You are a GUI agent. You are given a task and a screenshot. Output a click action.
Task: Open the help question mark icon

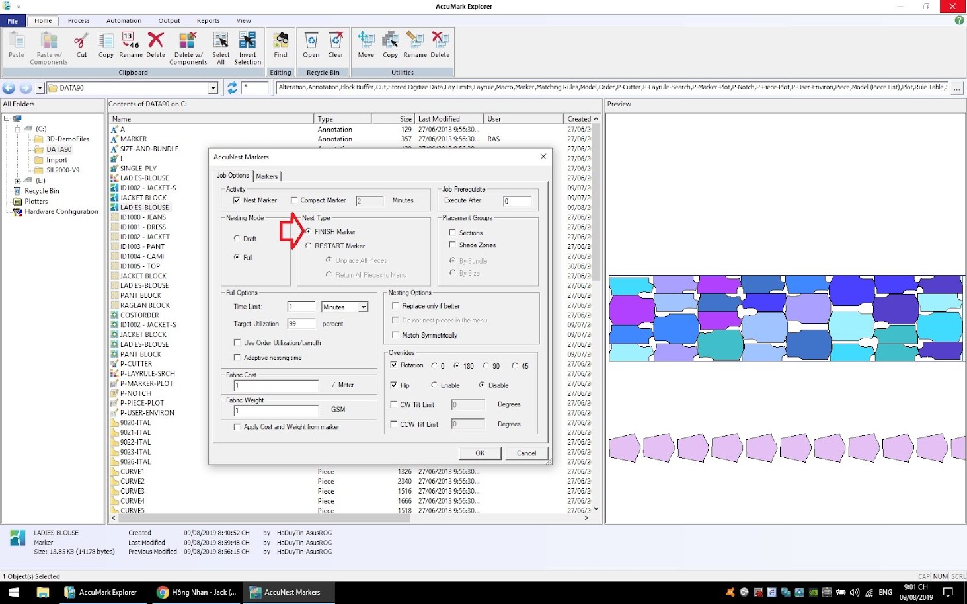tap(959, 20)
